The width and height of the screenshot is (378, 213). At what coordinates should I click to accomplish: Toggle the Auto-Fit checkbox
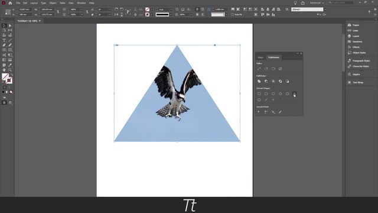232,14
